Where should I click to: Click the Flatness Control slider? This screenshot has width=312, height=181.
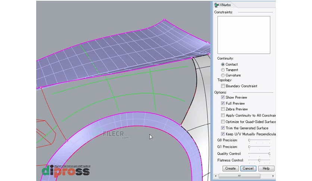point(259,160)
